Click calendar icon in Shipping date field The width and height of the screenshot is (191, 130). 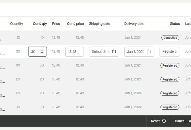coord(114,52)
